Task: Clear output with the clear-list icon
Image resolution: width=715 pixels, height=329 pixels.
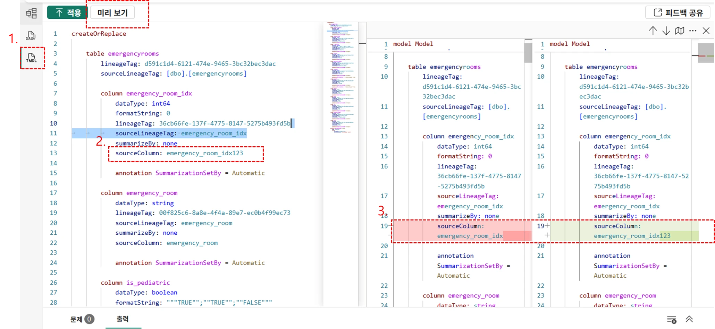Action: tap(672, 319)
